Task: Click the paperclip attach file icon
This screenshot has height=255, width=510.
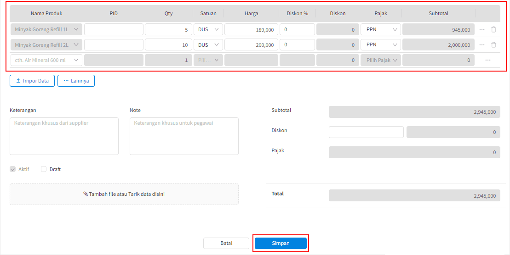Action: pyautogui.click(x=86, y=194)
